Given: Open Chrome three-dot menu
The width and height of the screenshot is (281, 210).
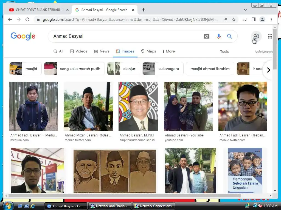Looking at the screenshot, I should tap(271, 19).
